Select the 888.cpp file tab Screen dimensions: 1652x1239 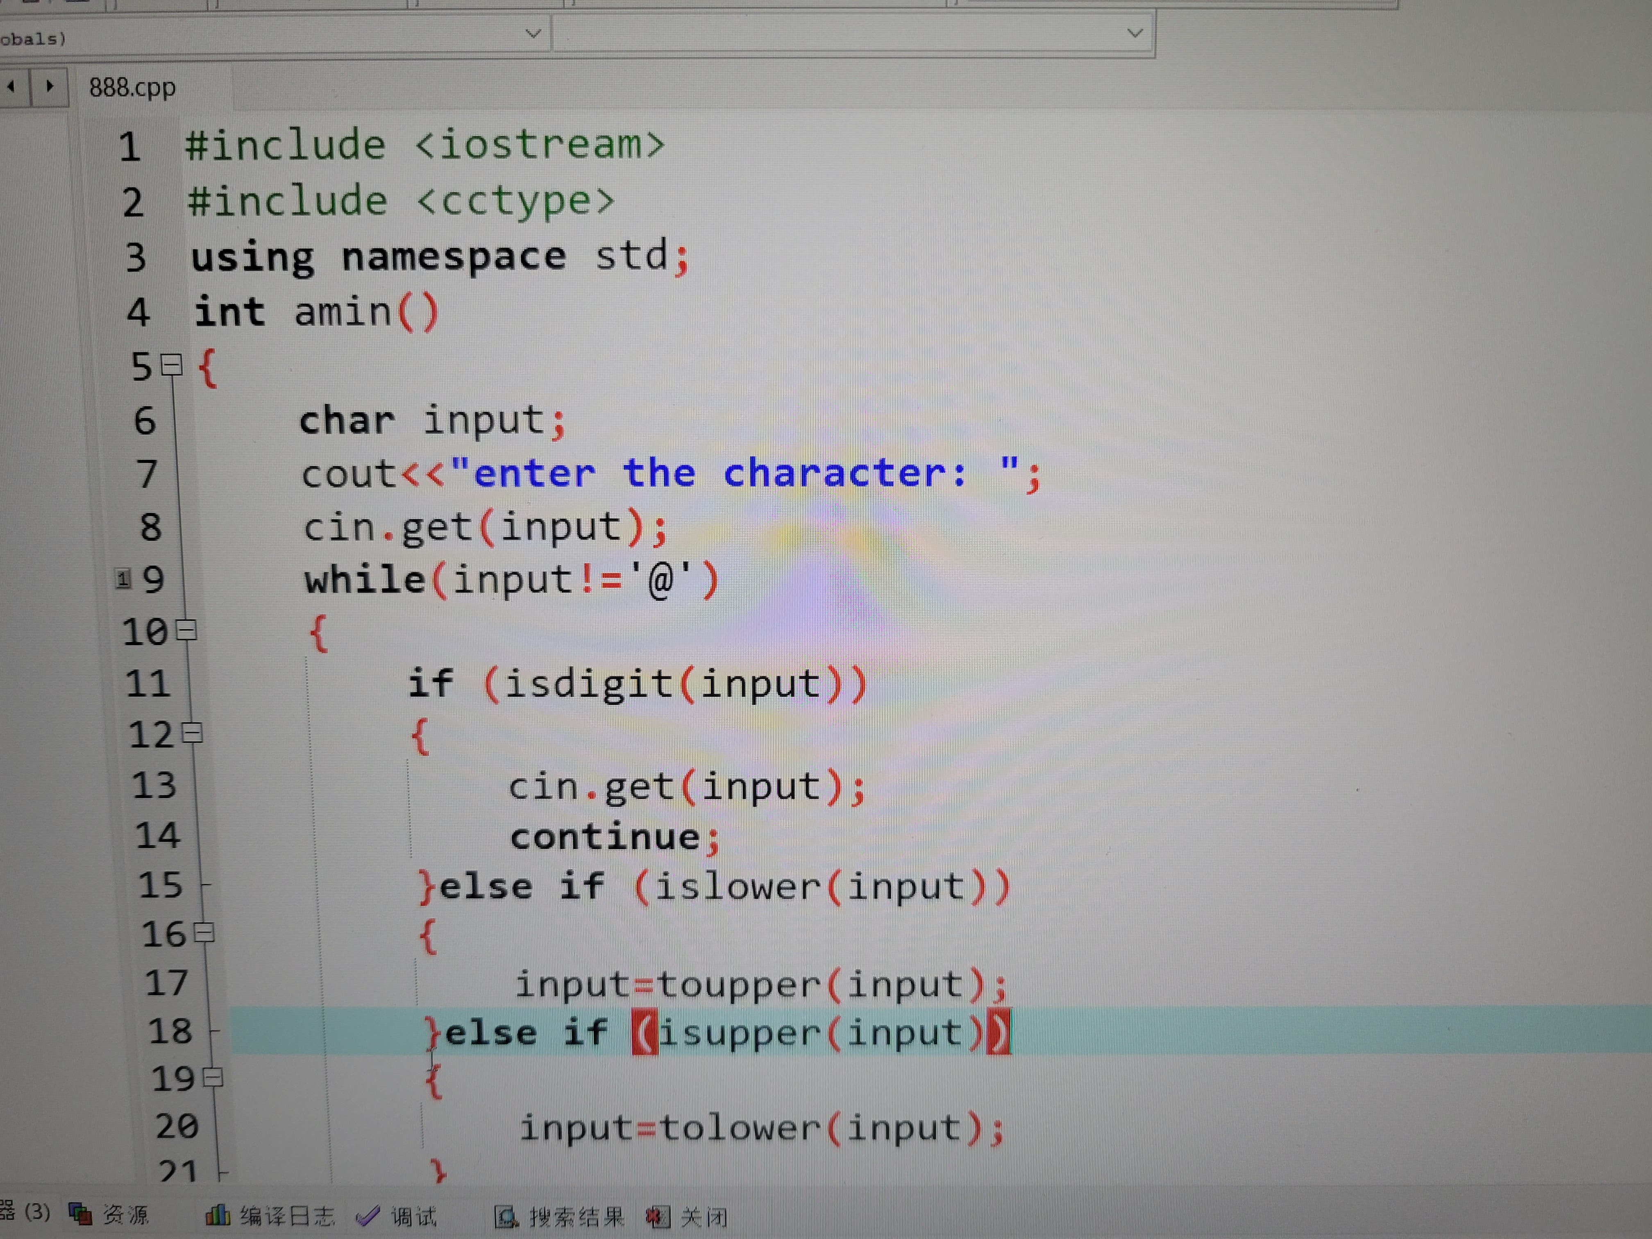click(x=132, y=87)
